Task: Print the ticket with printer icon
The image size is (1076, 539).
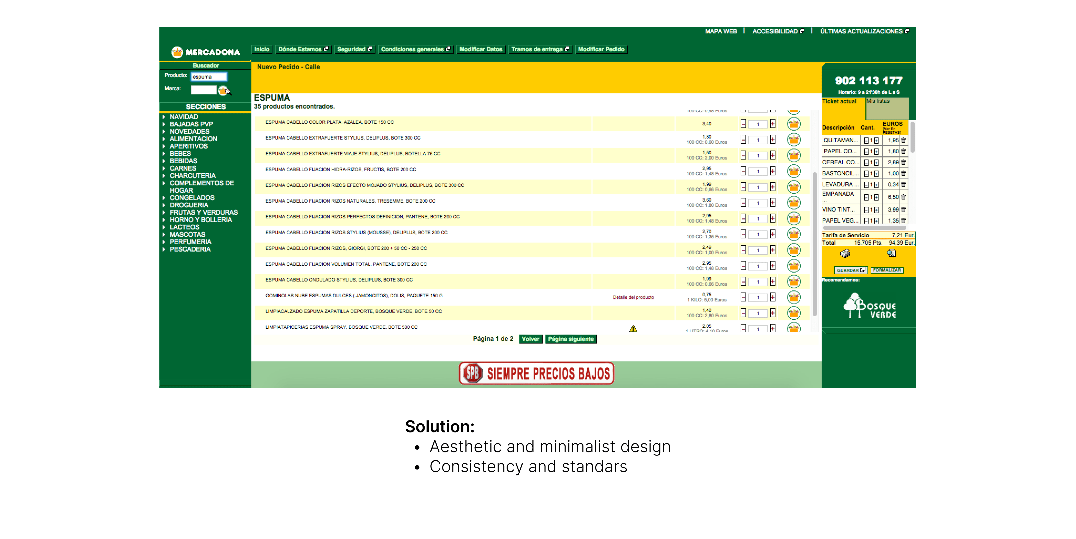Action: [845, 253]
